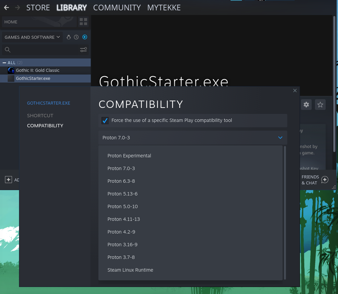Screen dimensions: 338x294
Task: Expand the Games and Software dropdown
Action: coord(32,37)
